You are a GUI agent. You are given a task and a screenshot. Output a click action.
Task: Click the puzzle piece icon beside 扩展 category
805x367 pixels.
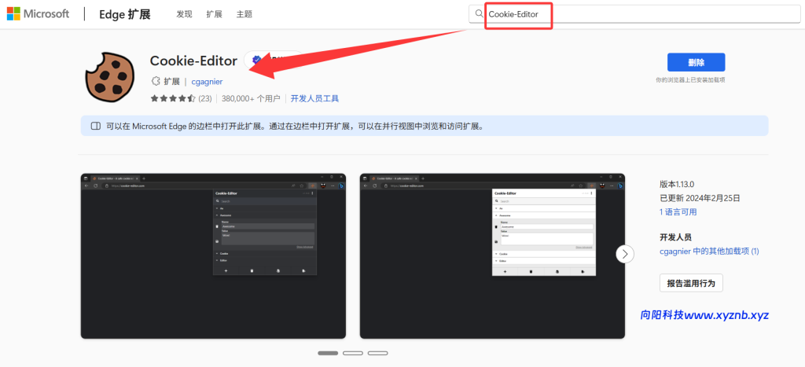(x=156, y=81)
